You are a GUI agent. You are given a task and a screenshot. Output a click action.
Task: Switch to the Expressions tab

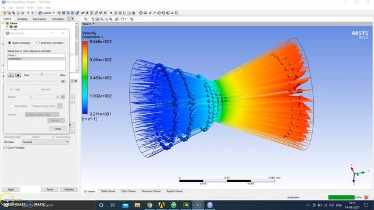pyautogui.click(x=40, y=19)
